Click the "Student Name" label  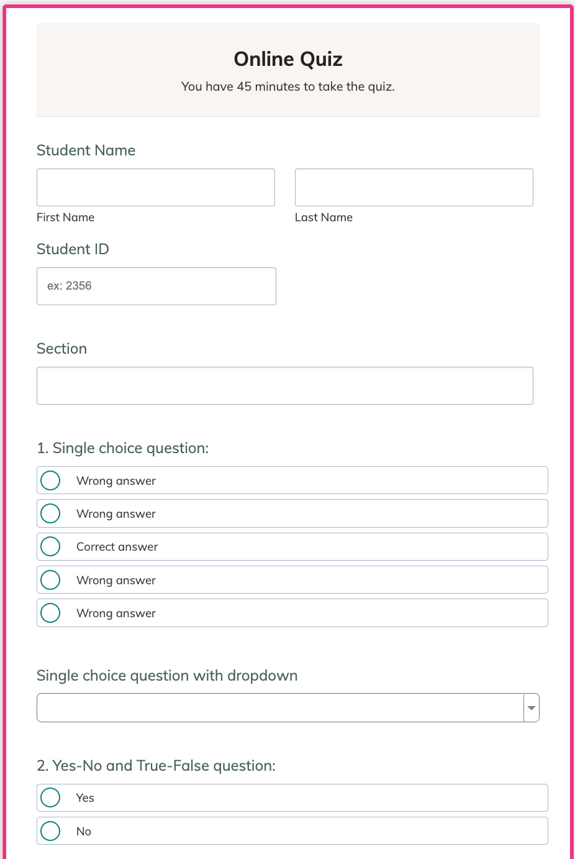coord(86,150)
